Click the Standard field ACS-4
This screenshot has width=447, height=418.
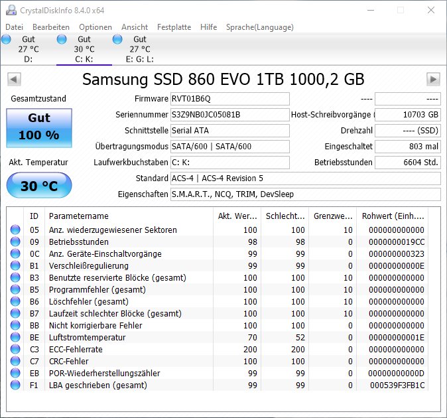click(306, 178)
